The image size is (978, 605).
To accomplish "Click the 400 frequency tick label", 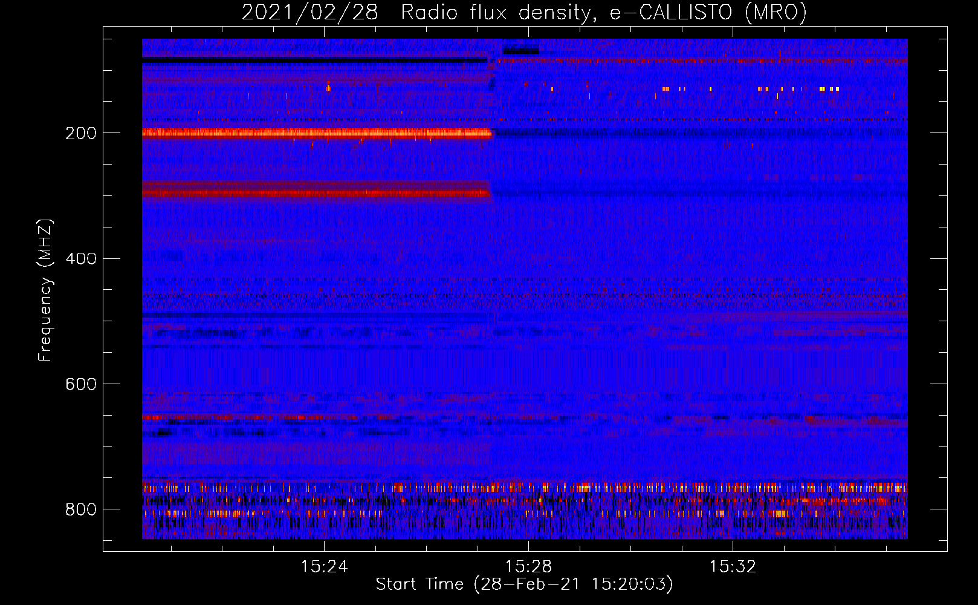I will [81, 258].
